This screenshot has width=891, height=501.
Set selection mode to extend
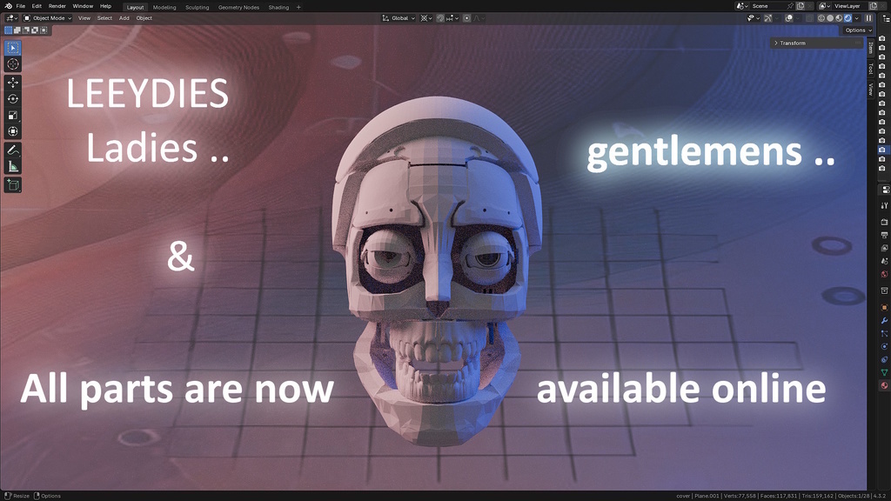[17, 30]
